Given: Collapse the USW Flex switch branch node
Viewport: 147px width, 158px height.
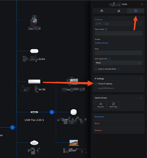Looking at the screenshot, I should [52, 112].
